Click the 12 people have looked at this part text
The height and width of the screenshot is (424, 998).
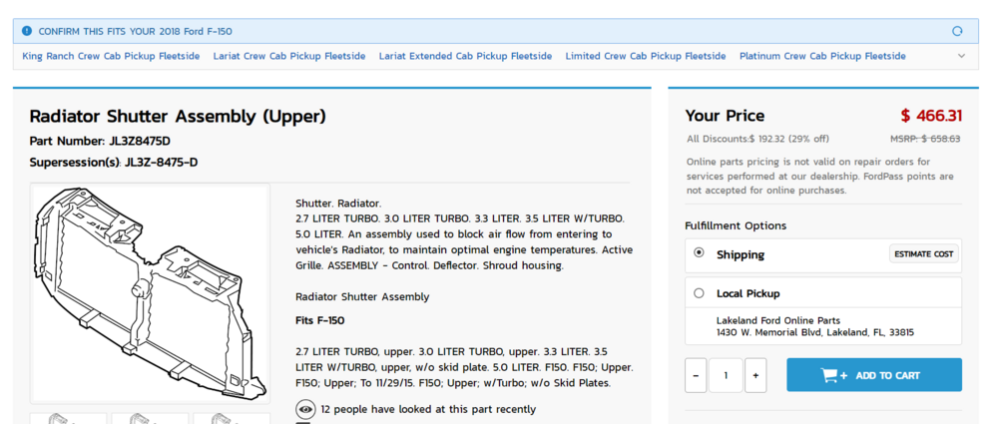(428, 409)
